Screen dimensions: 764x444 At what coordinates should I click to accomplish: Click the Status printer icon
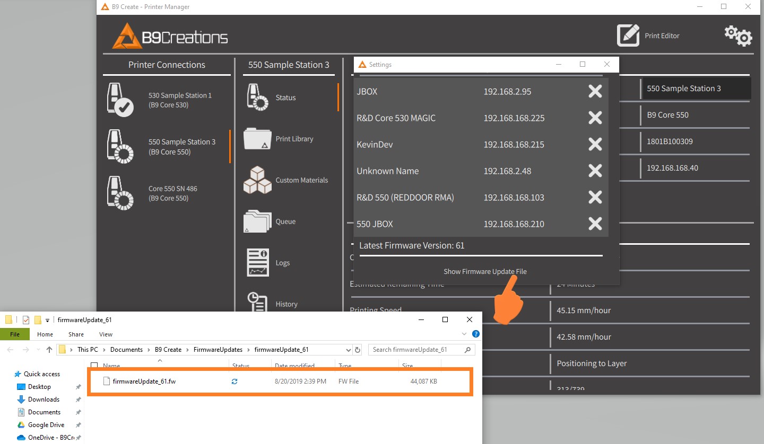257,97
